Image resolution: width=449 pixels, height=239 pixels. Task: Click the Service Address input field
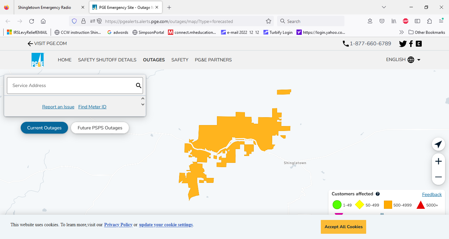[71, 86]
